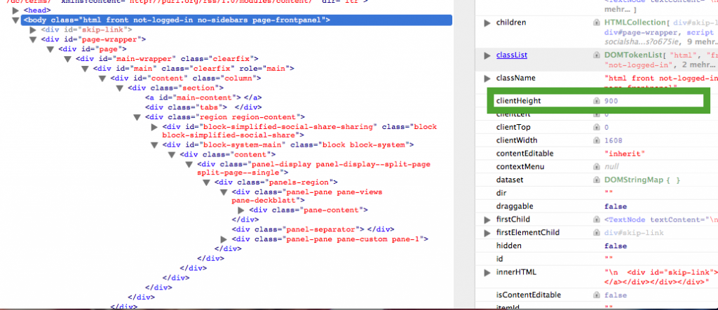
Task: Click the lock icon next to contextMenu
Action: click(x=596, y=167)
